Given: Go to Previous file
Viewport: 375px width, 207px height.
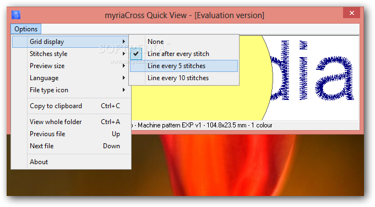Looking at the screenshot, I should (70, 134).
